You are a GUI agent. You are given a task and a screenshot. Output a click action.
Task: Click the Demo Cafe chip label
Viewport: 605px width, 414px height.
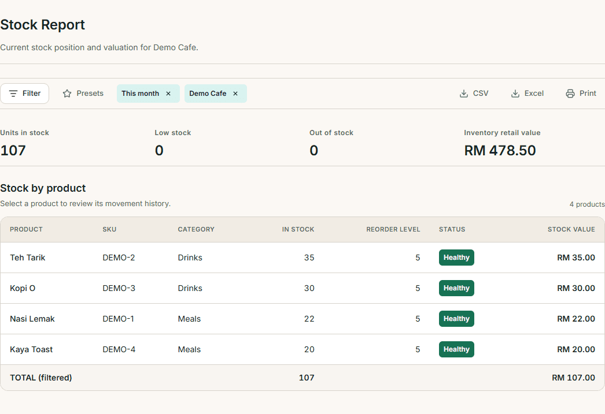(208, 94)
